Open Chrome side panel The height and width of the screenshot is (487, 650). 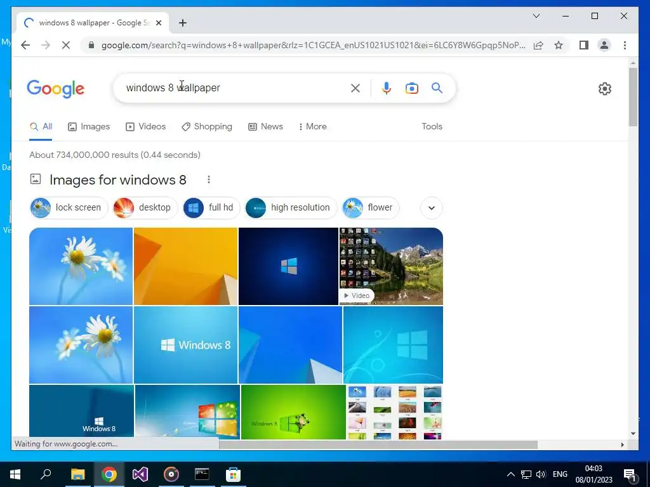coord(584,45)
